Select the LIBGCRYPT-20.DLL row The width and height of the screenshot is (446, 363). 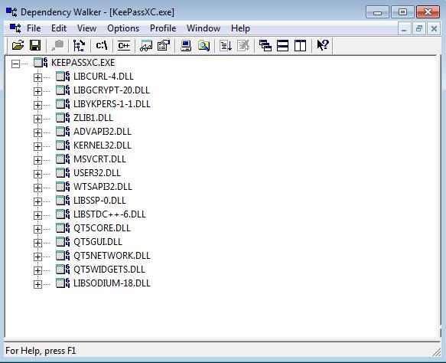click(x=112, y=90)
